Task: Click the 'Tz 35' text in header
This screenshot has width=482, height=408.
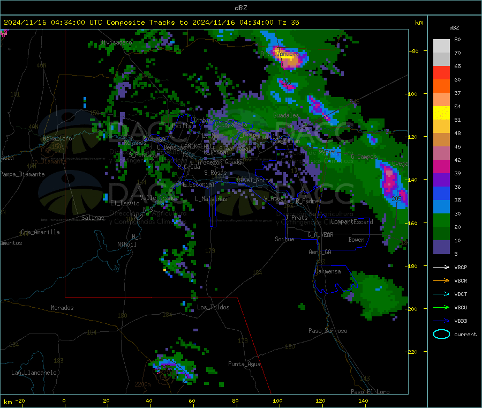Action: pos(288,23)
